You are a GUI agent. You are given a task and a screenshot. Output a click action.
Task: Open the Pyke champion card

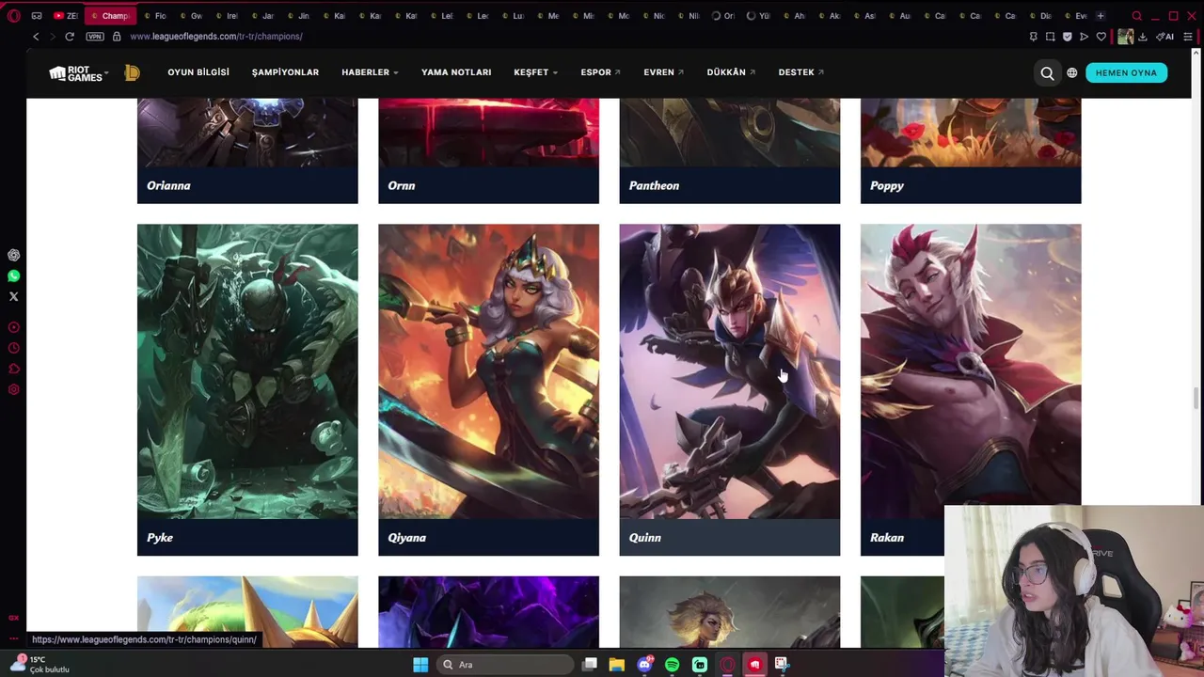pos(247,389)
